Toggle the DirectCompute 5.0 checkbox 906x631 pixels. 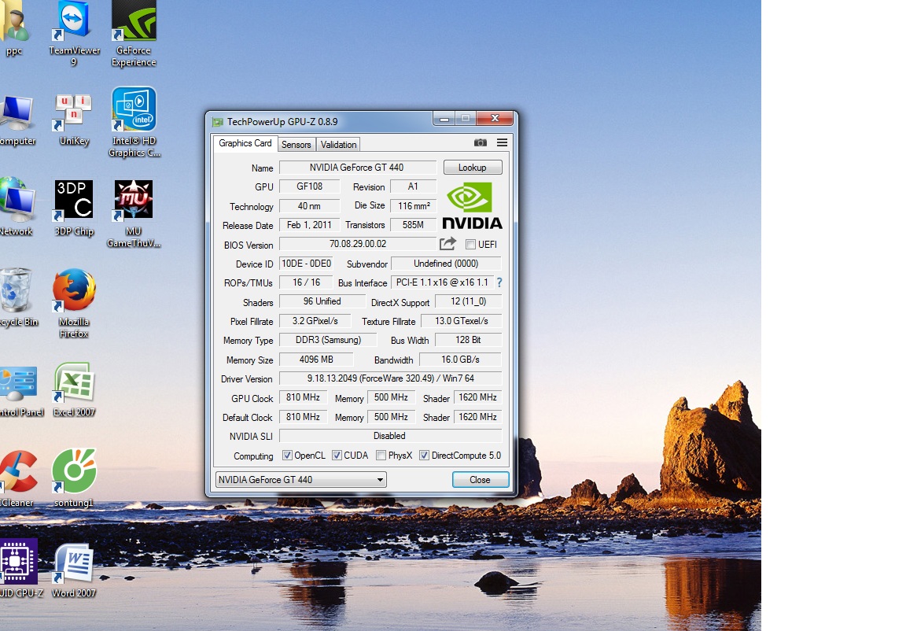pyautogui.click(x=424, y=456)
